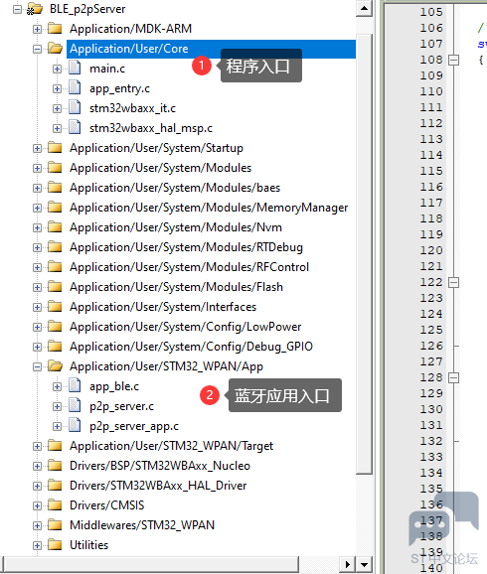This screenshot has height=574, width=487.
Task: Click the project tree scroll-up arrow
Action: click(x=364, y=8)
